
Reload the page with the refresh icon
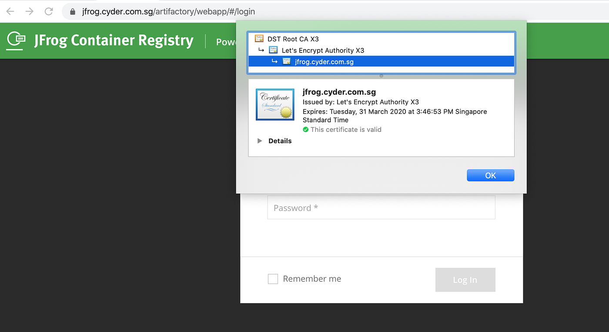coord(49,11)
